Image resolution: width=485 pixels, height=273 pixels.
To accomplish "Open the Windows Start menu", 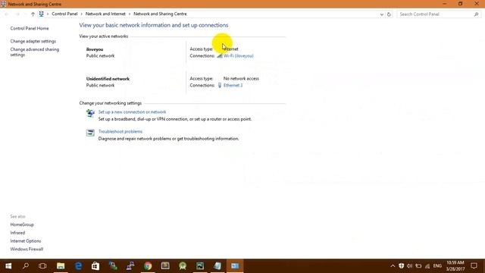I will coord(8,266).
